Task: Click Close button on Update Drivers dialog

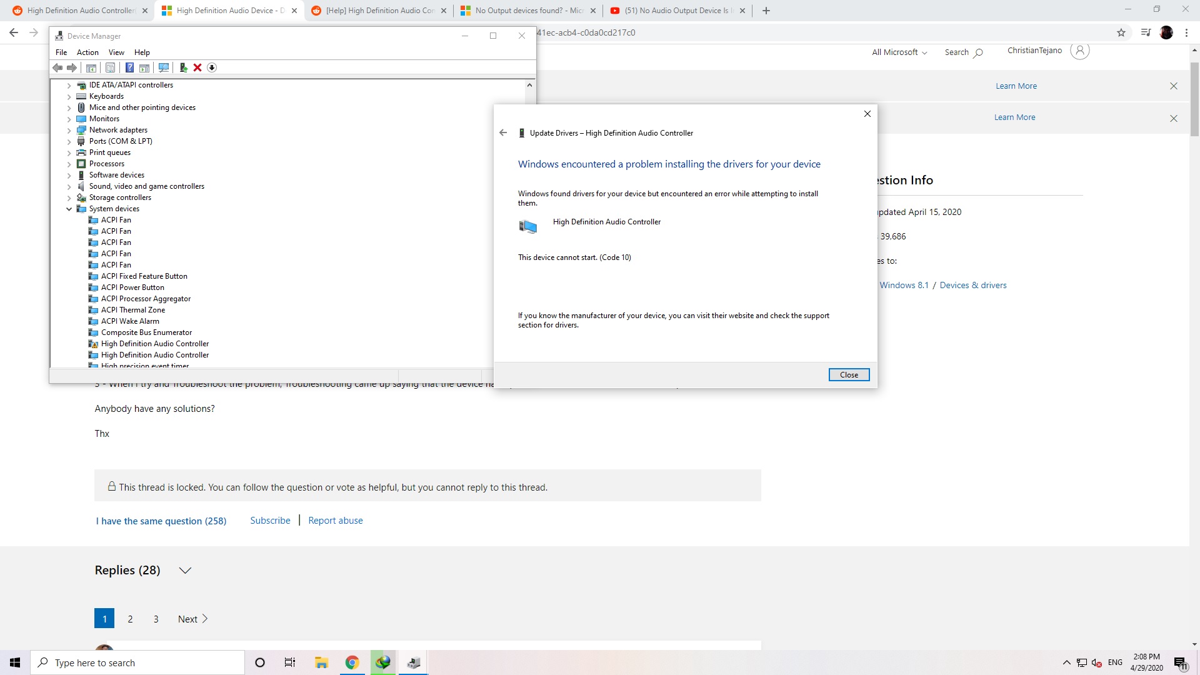Action: (849, 374)
